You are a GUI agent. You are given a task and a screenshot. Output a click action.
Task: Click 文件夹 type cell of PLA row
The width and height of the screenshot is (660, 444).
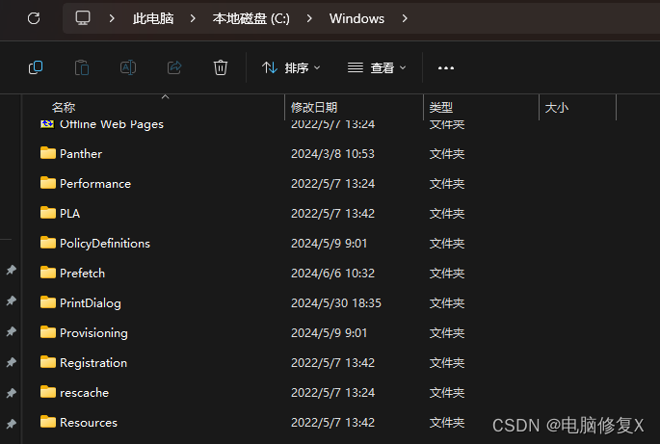coord(447,214)
